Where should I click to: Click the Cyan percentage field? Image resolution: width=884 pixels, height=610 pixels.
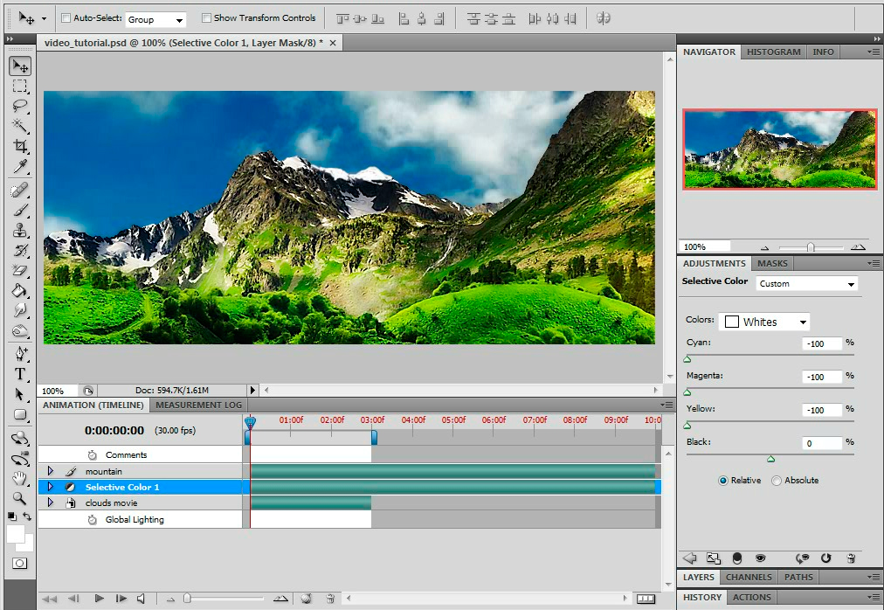pos(822,343)
